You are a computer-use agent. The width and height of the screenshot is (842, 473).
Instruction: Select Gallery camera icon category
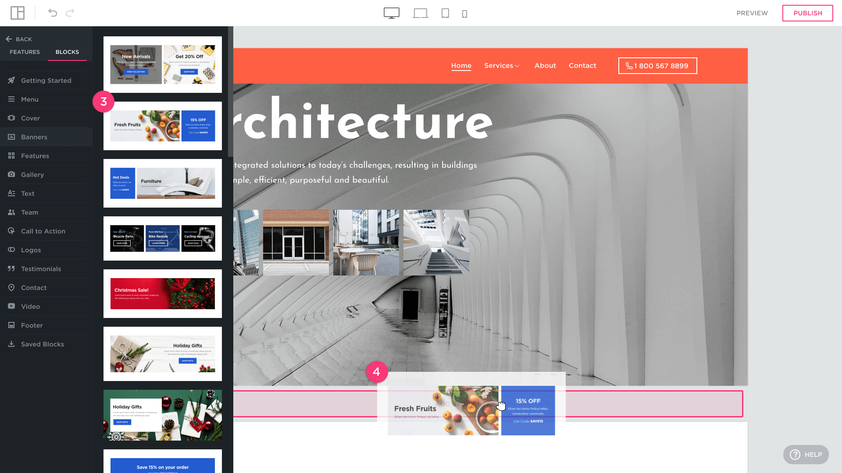[x=11, y=174]
